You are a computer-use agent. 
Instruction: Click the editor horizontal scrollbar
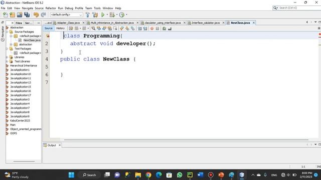(x=186, y=140)
